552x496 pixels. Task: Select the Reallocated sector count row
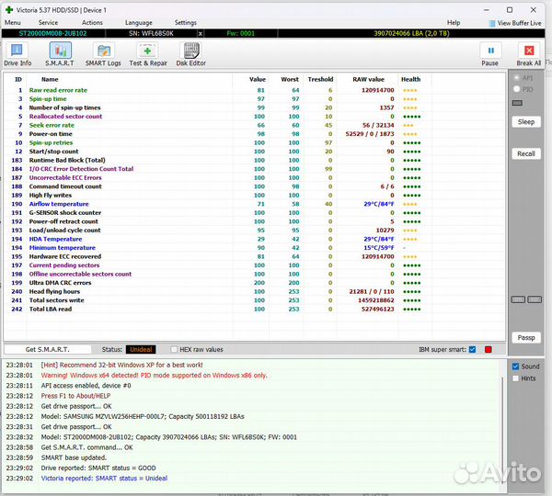click(x=66, y=117)
